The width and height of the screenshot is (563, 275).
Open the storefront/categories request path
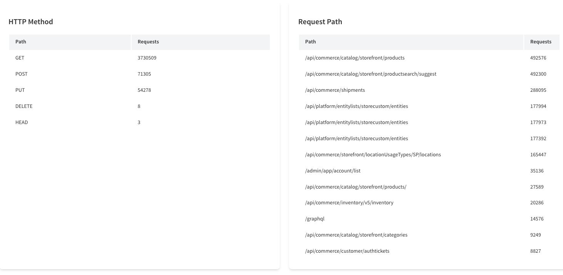click(x=356, y=235)
